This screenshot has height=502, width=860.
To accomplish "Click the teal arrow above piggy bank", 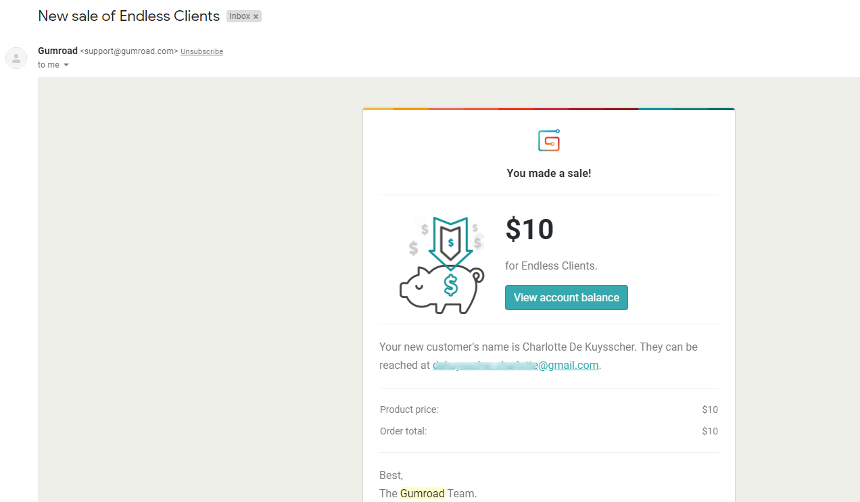I will coord(450,242).
